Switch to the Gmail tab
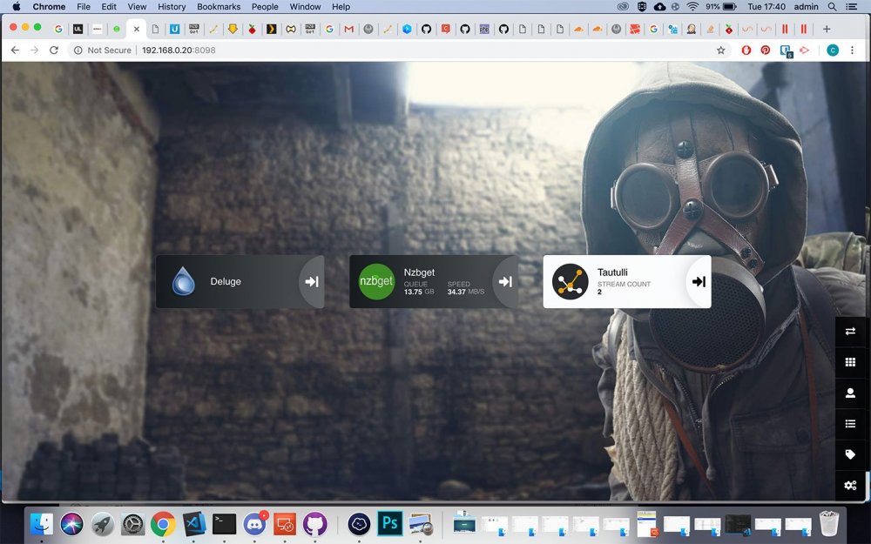871x544 pixels. [349, 29]
